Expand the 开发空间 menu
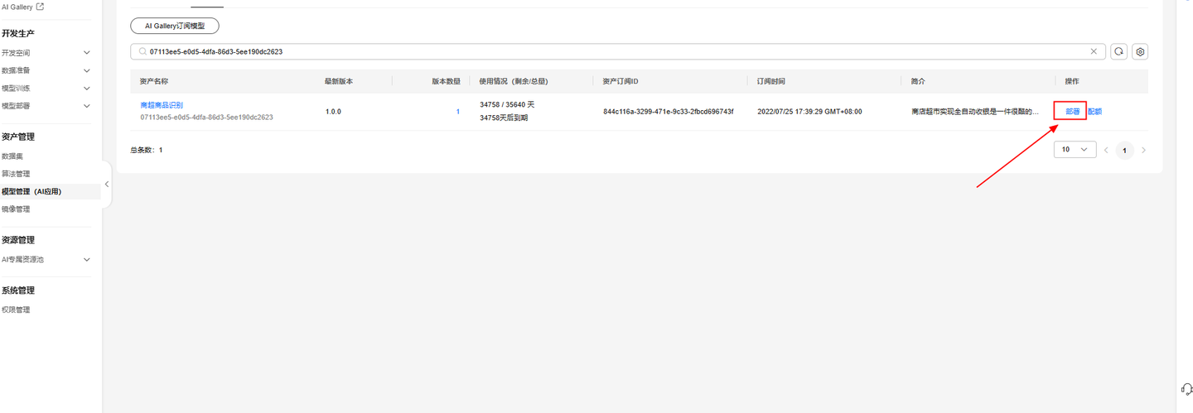Image resolution: width=1193 pixels, height=413 pixels. coord(87,53)
